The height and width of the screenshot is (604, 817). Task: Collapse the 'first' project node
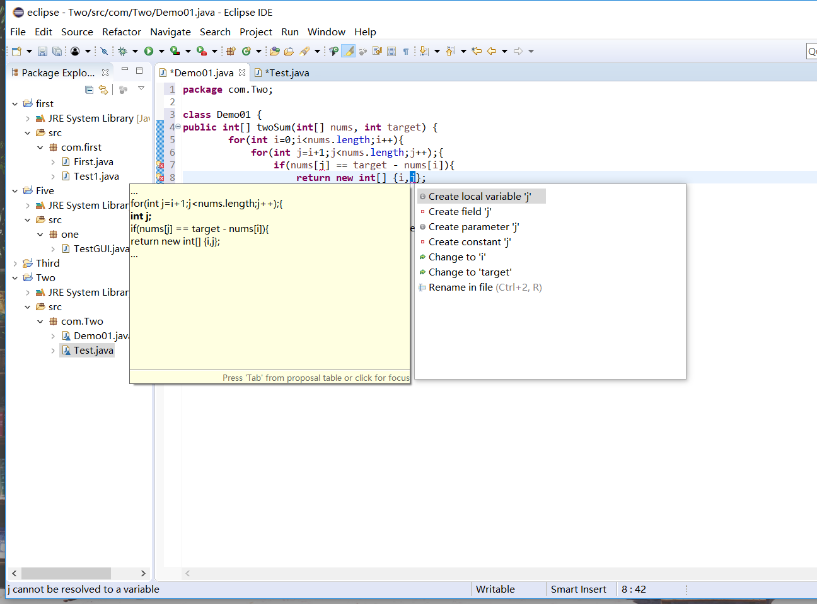pos(15,103)
